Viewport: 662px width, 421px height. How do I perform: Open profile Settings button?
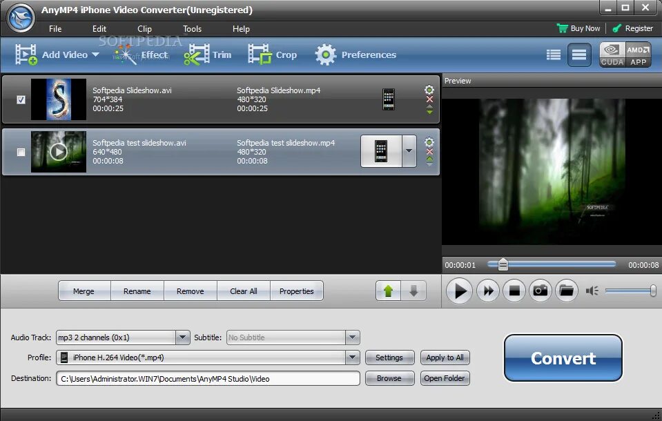point(389,358)
